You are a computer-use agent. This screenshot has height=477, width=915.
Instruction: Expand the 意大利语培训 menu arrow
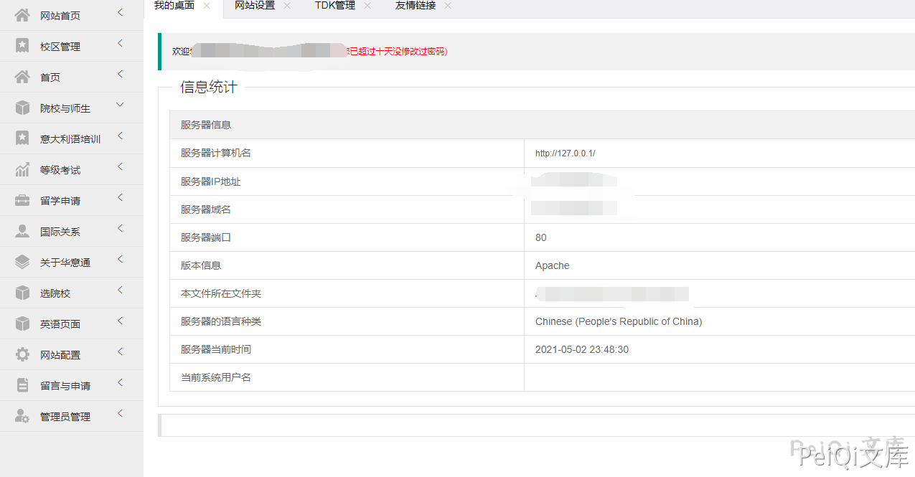[x=120, y=136]
